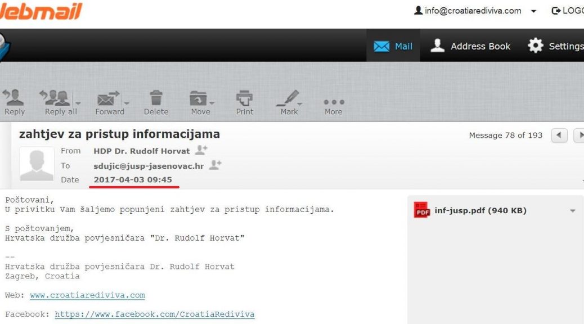
Task: Go to the previous message arrow
Action: (559, 136)
